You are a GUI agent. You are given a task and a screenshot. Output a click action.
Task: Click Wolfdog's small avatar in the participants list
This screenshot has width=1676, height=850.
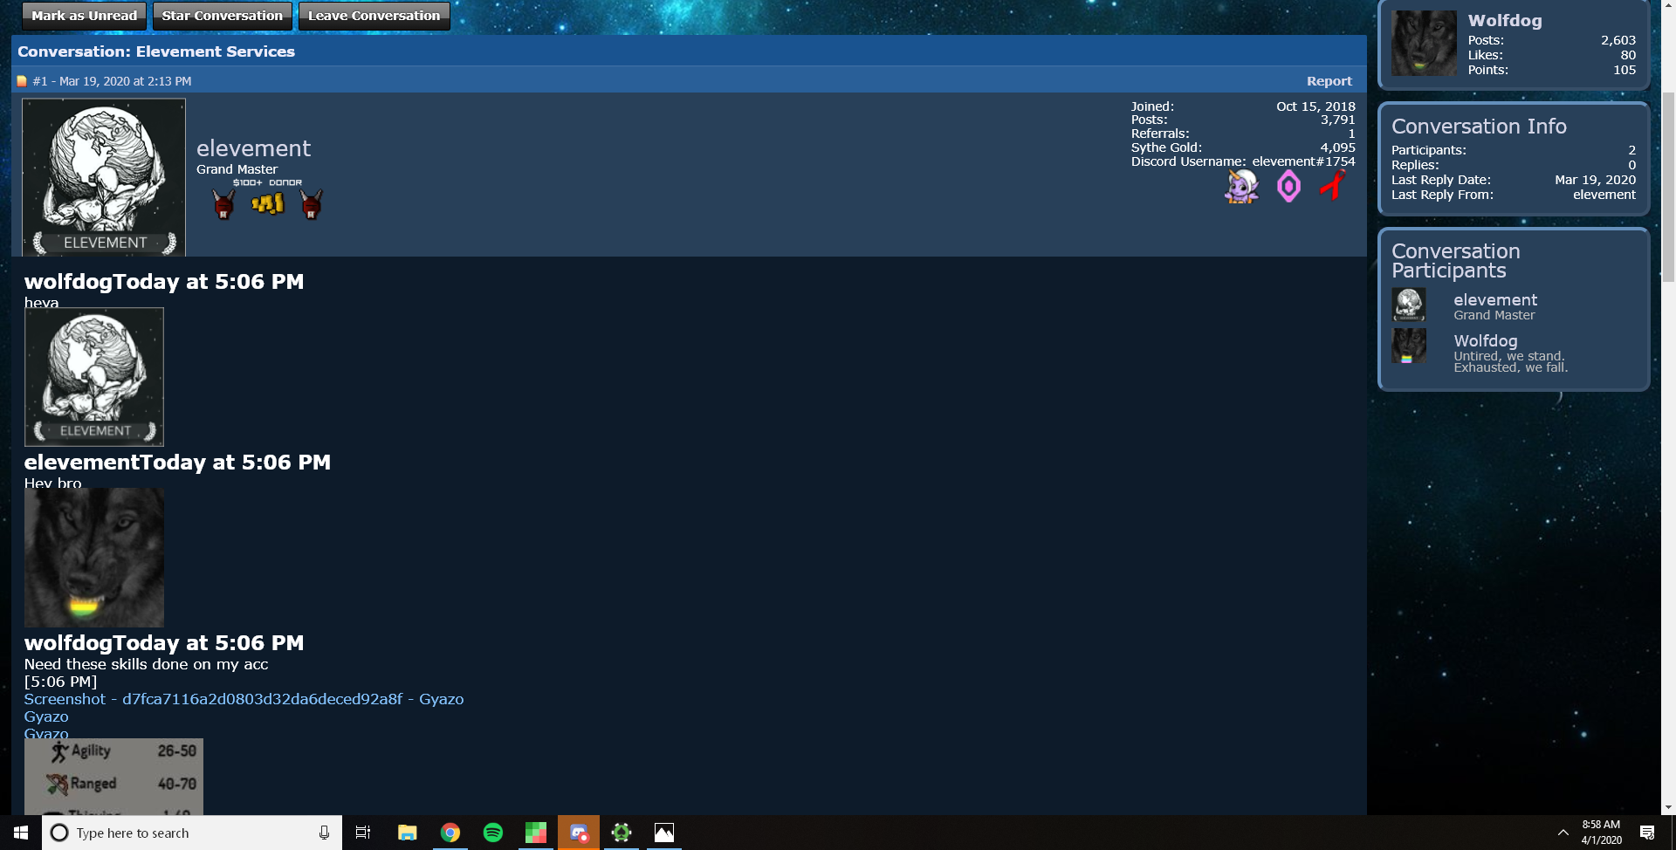coord(1409,346)
